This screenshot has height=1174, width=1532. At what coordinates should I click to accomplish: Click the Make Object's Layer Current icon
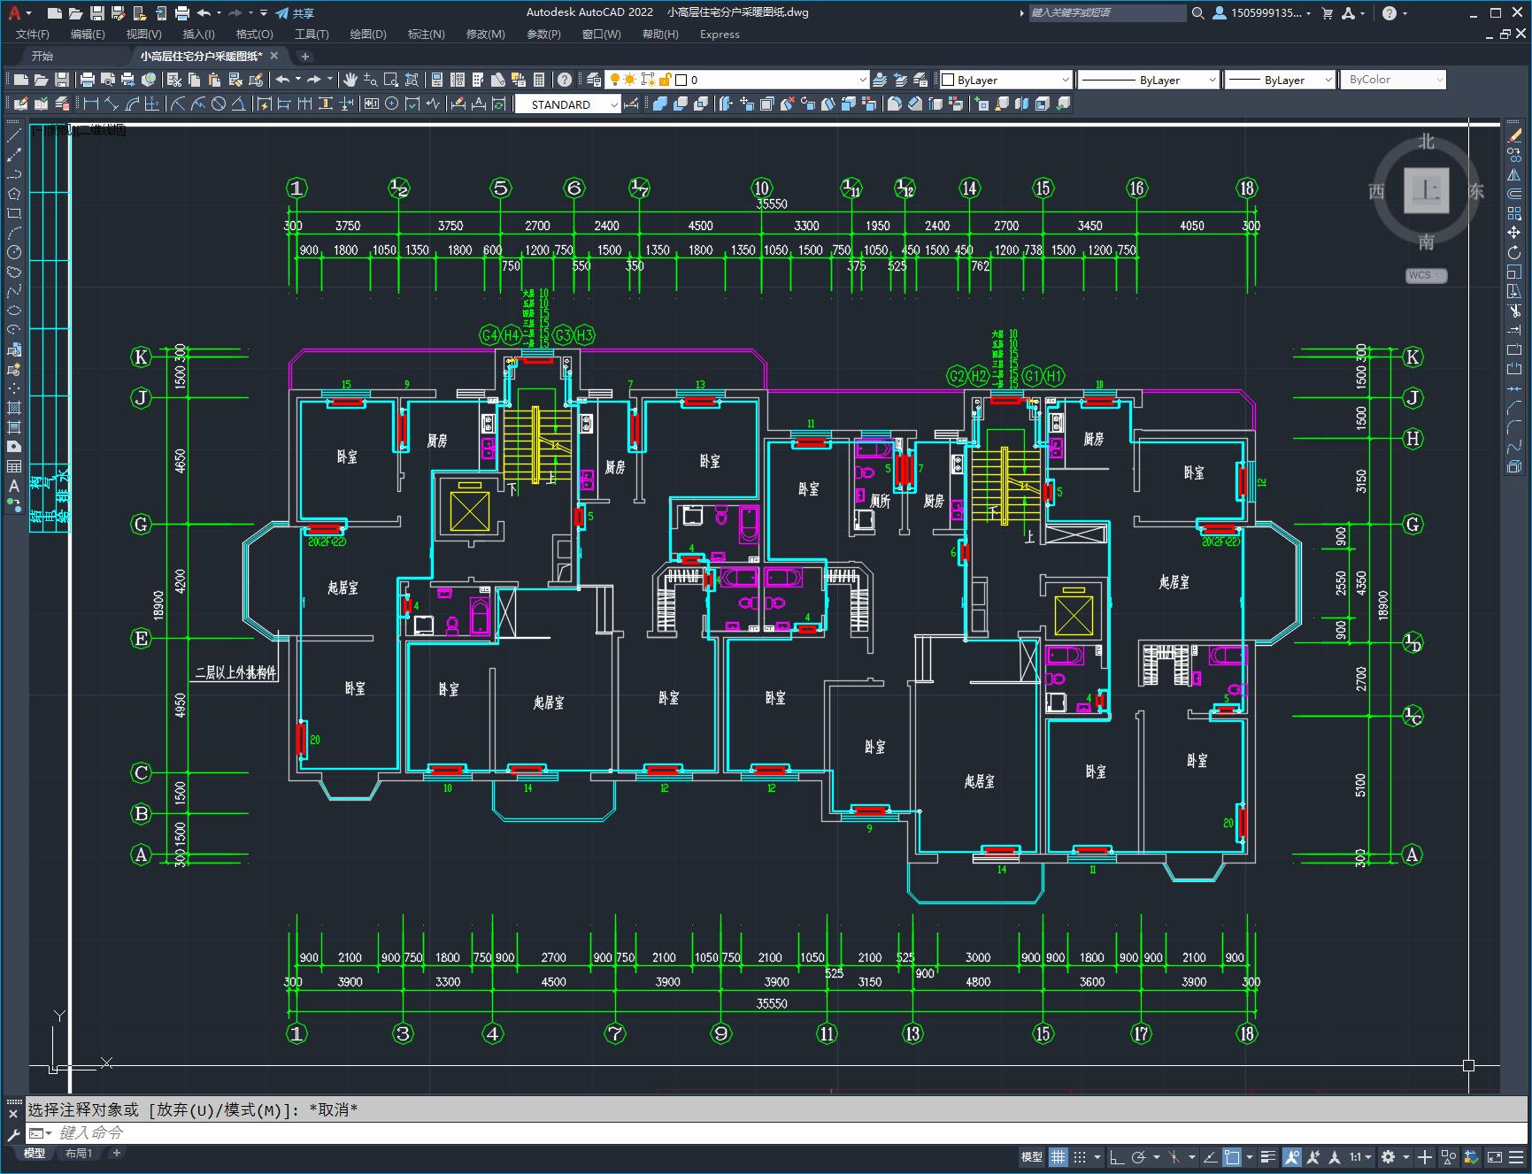point(879,80)
